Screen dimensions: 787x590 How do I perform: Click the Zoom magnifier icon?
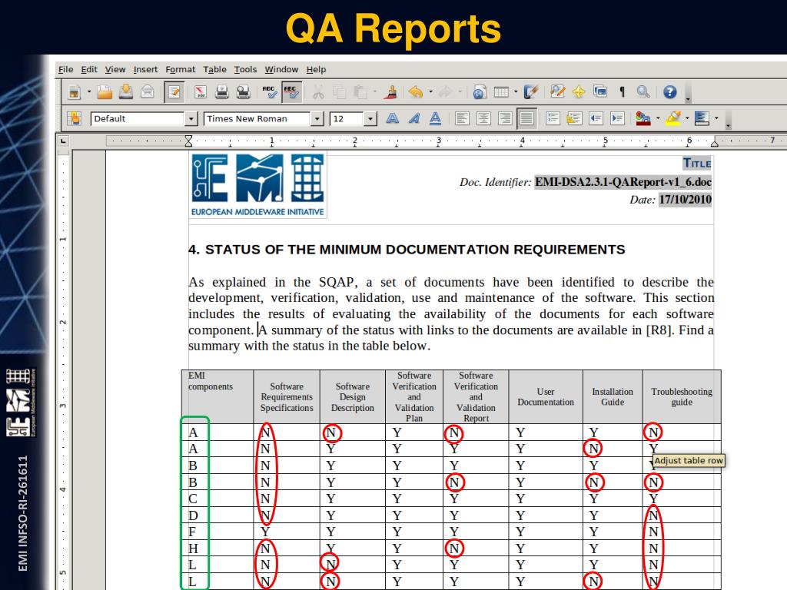click(x=643, y=92)
